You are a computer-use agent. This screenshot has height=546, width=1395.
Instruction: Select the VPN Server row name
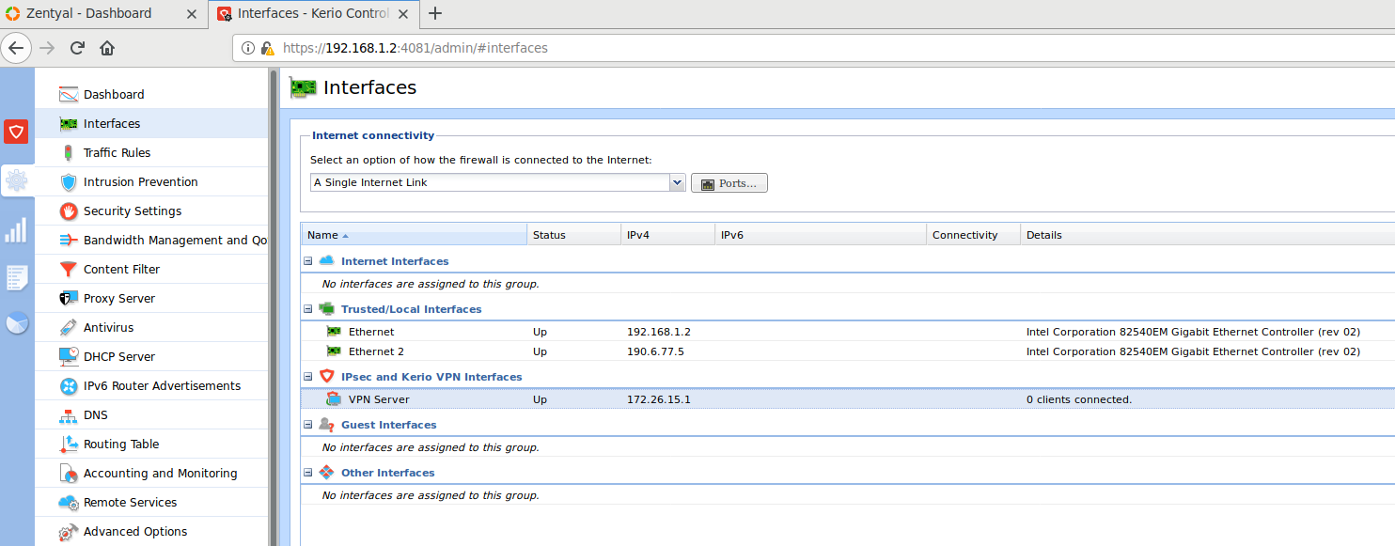tap(379, 399)
